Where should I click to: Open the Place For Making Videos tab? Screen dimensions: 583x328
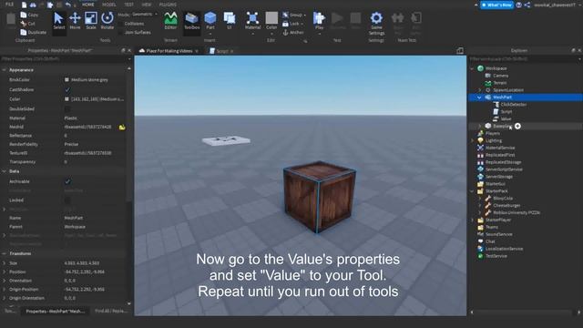click(x=169, y=51)
